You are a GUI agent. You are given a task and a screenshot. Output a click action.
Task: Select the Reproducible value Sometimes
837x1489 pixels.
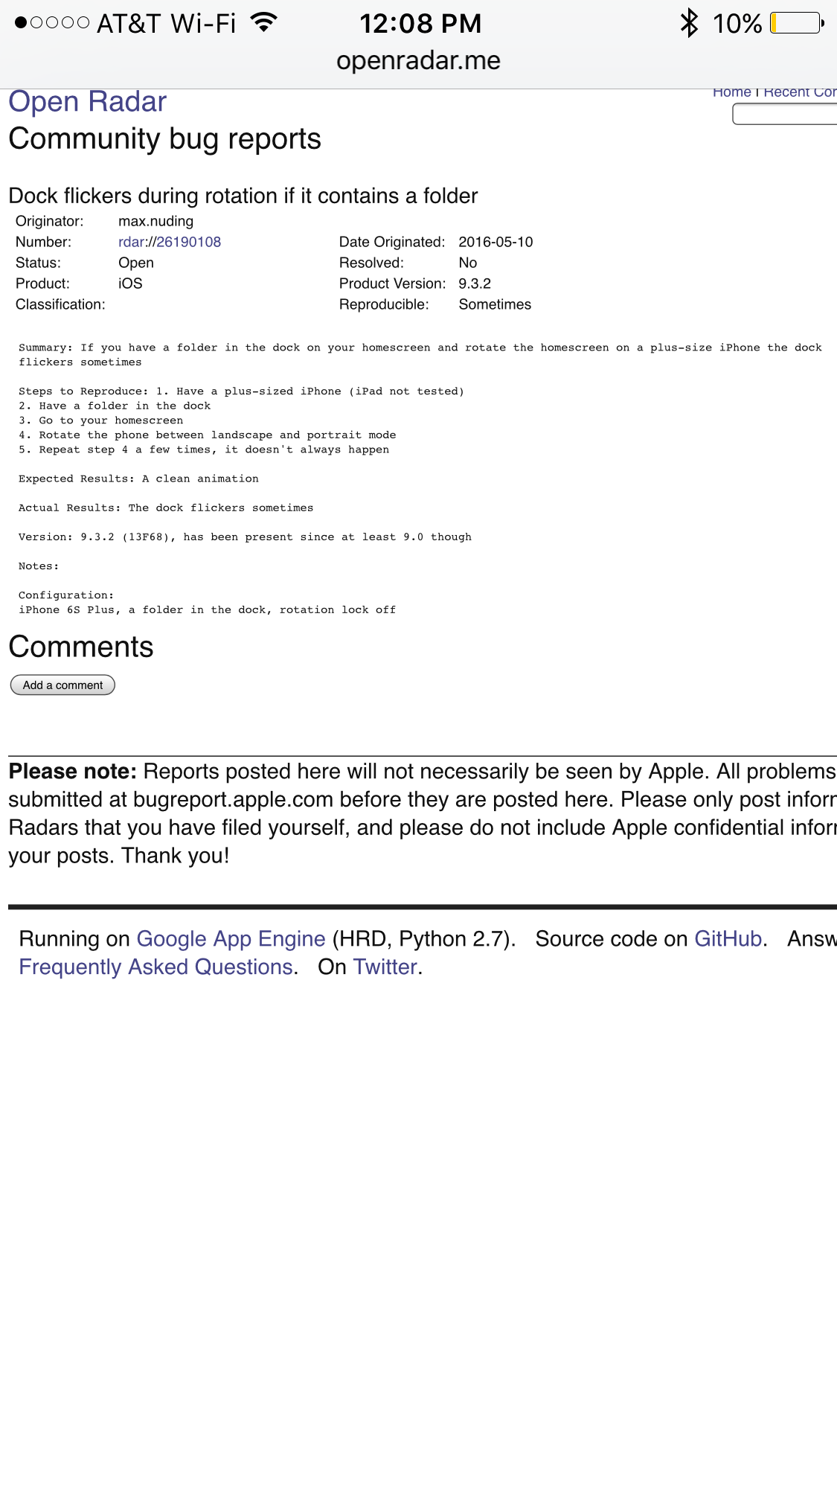(x=495, y=304)
